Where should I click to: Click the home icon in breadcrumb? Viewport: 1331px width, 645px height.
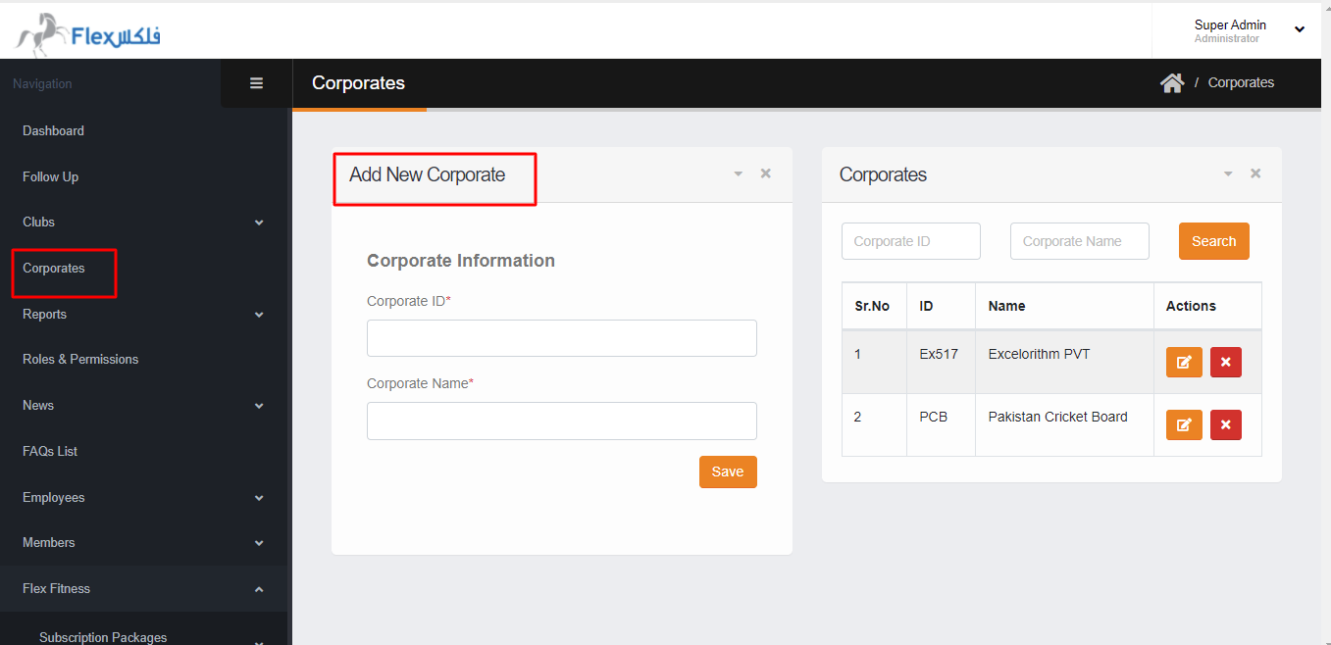pyautogui.click(x=1172, y=83)
